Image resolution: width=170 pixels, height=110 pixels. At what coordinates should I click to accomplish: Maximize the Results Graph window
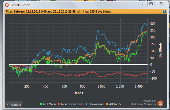click(x=151, y=4)
